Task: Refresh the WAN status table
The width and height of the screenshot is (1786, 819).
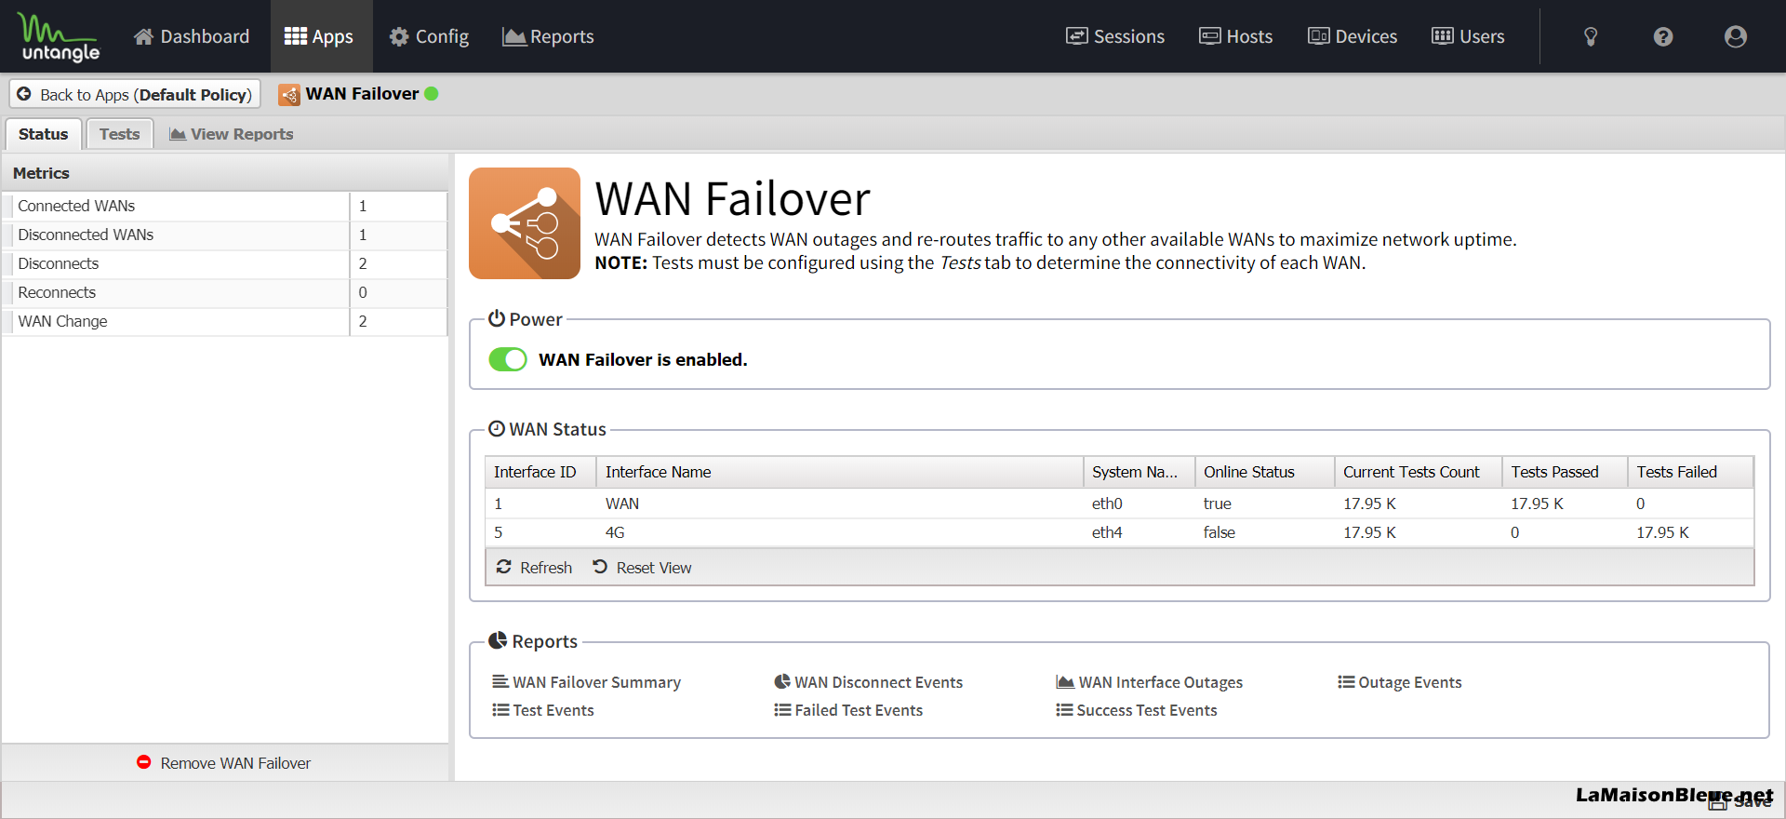Action: pos(535,567)
